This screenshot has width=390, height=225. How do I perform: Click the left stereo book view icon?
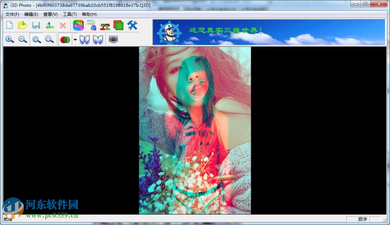coord(85,39)
